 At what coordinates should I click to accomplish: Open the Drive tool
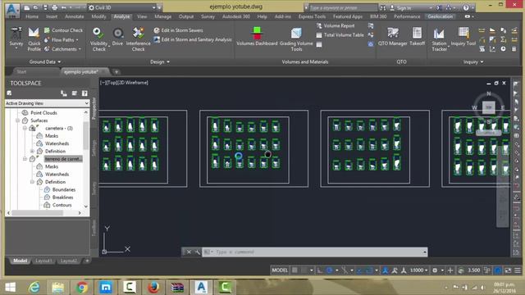click(x=117, y=37)
